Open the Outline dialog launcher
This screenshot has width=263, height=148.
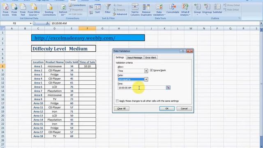pyautogui.click(x=239, y=18)
